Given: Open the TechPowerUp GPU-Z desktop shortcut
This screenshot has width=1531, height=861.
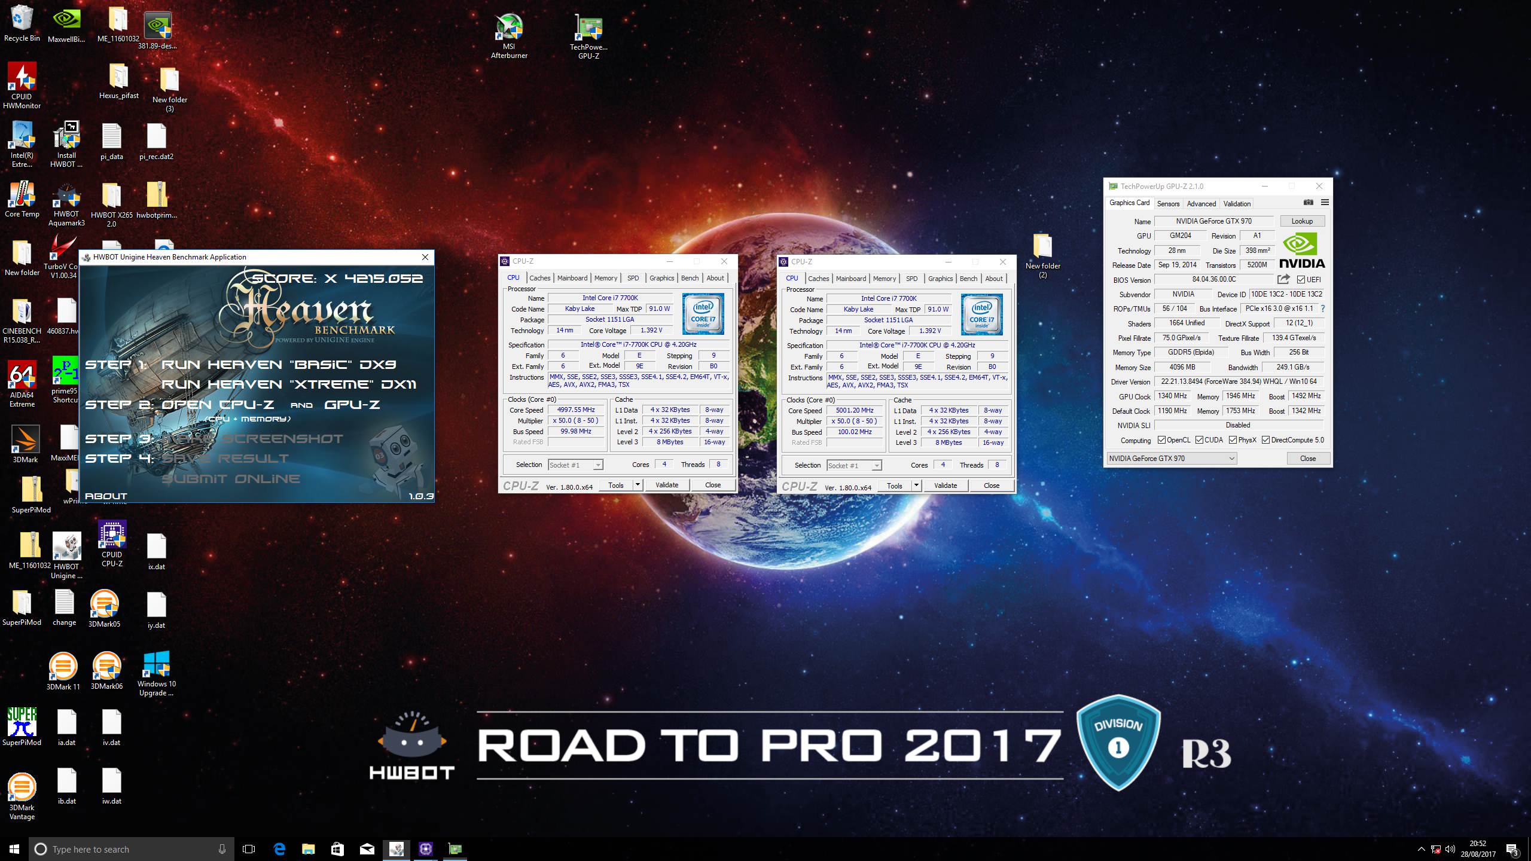Looking at the screenshot, I should 588,36.
